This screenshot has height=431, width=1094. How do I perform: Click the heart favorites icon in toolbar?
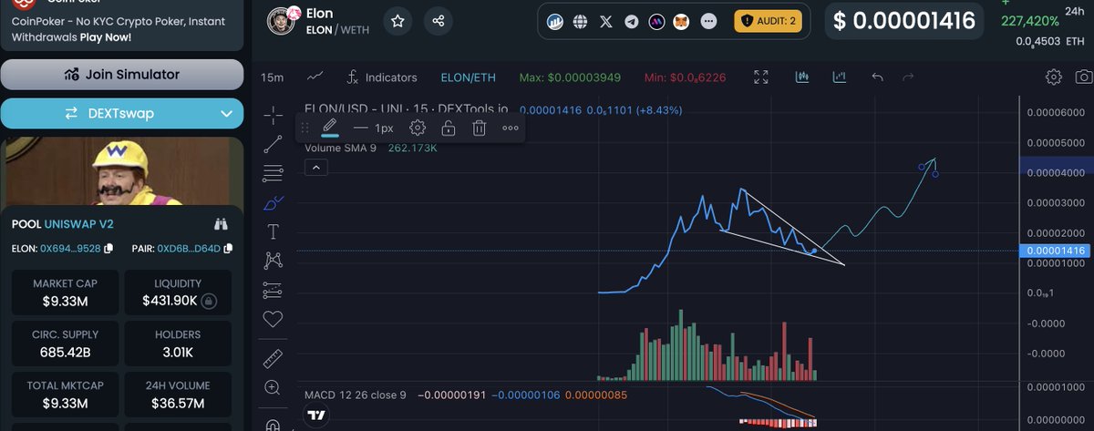click(273, 319)
